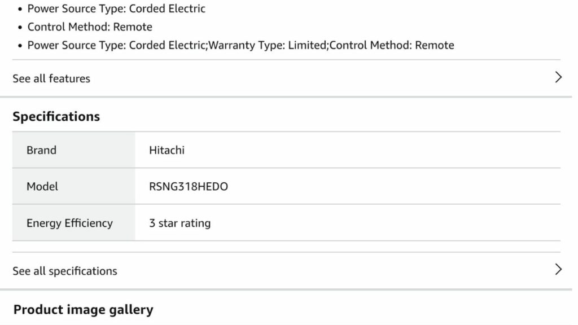Click Power Source Type starting the longest bullet

tap(77, 45)
